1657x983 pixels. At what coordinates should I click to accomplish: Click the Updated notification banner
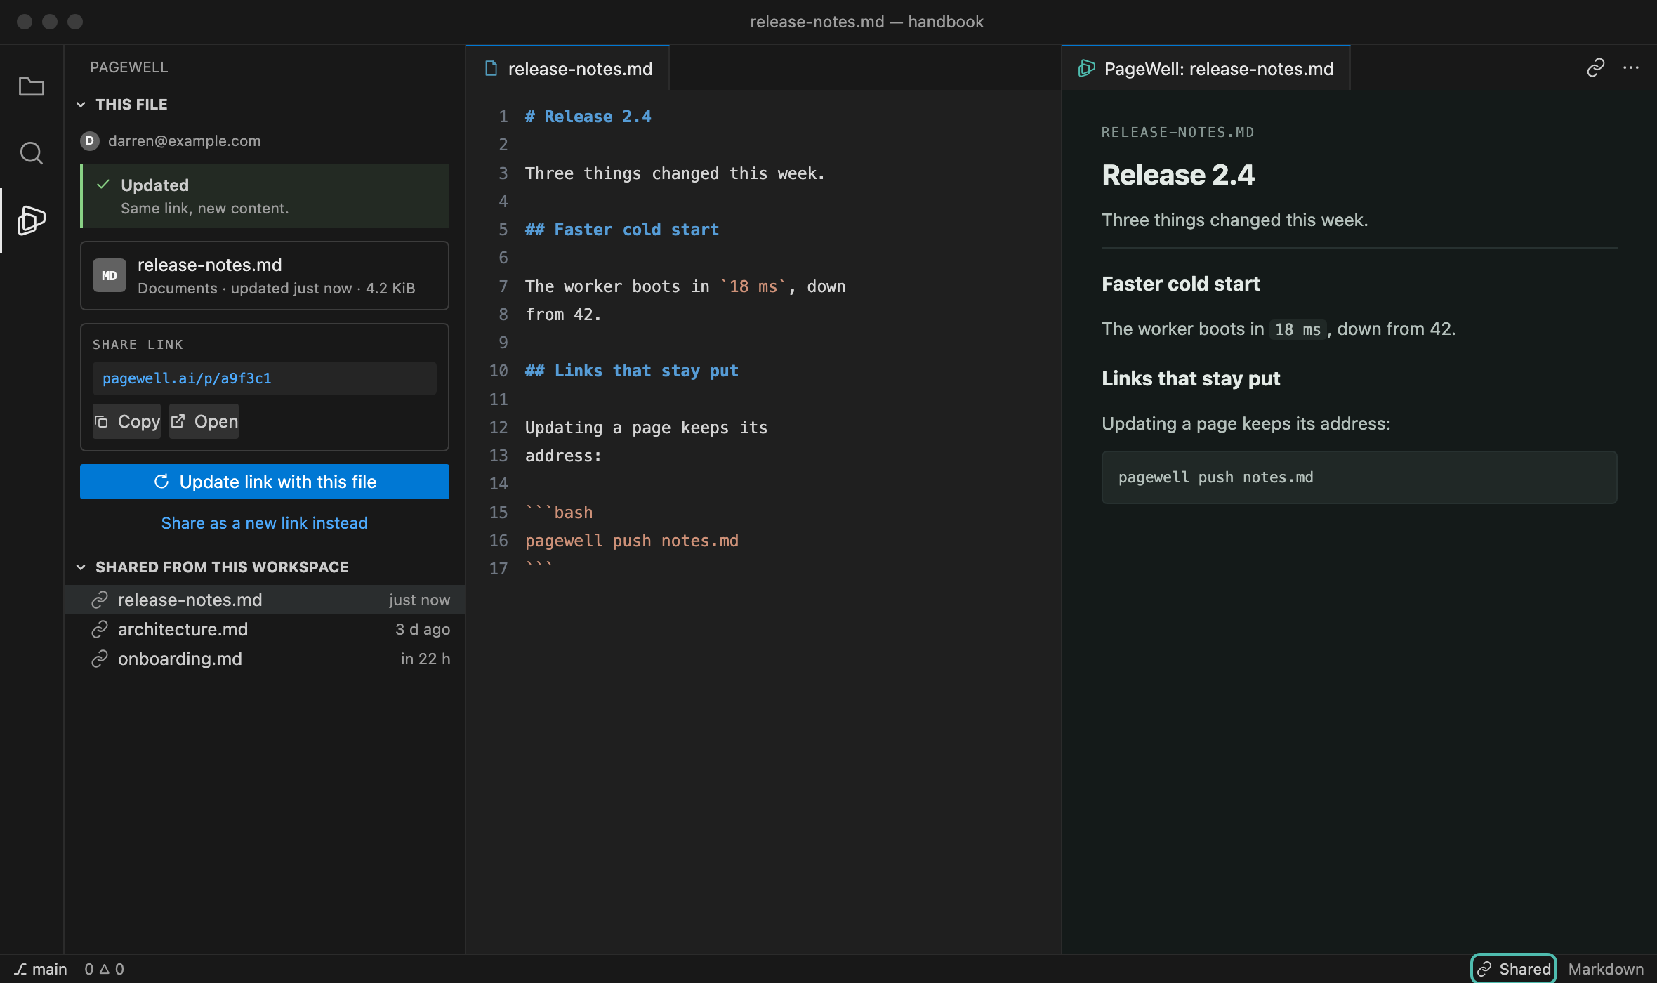[265, 196]
